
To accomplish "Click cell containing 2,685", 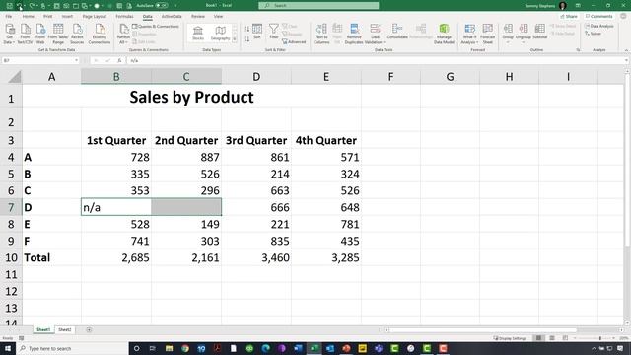I will coord(116,257).
